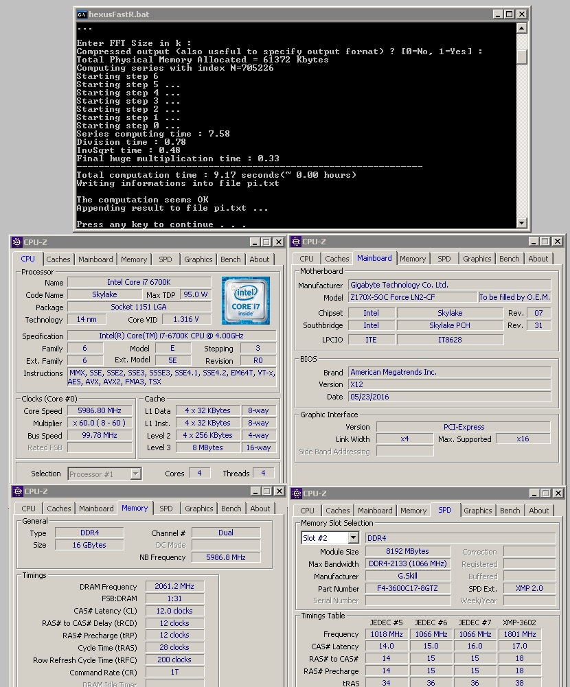This screenshot has width=570, height=687.
Task: Click the BIOS date '05/23/2016'
Action: click(x=449, y=397)
